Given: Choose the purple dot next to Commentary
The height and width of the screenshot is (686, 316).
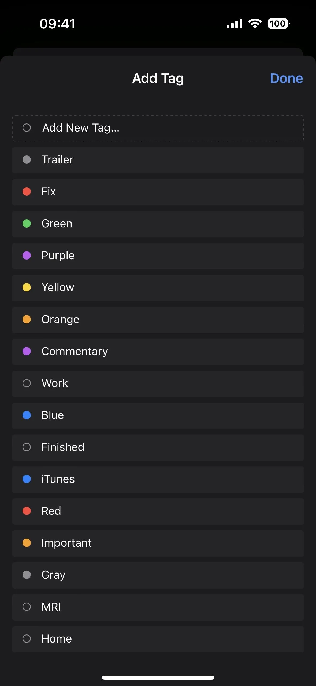Looking at the screenshot, I should (27, 351).
